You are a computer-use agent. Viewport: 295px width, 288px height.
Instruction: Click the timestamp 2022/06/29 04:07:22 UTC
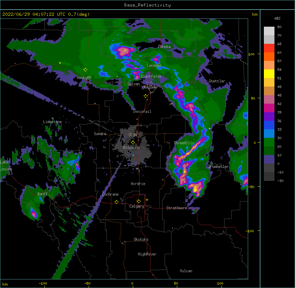pos(34,14)
